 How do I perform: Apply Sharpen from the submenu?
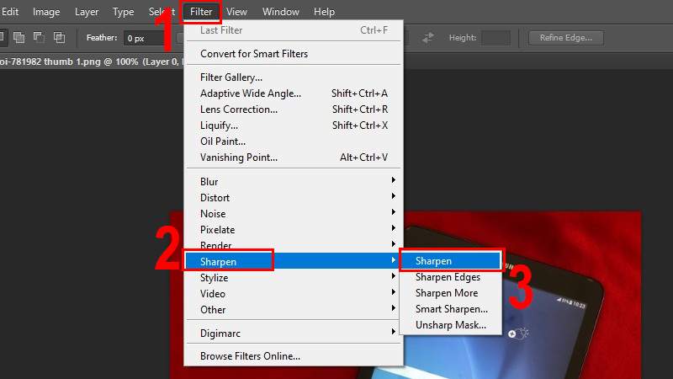pyautogui.click(x=450, y=261)
